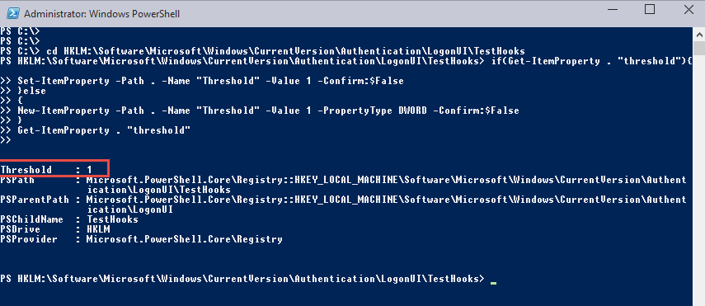Viewport: 705px width, 306px height.
Task: Click the }else line in the script
Action: point(31,91)
